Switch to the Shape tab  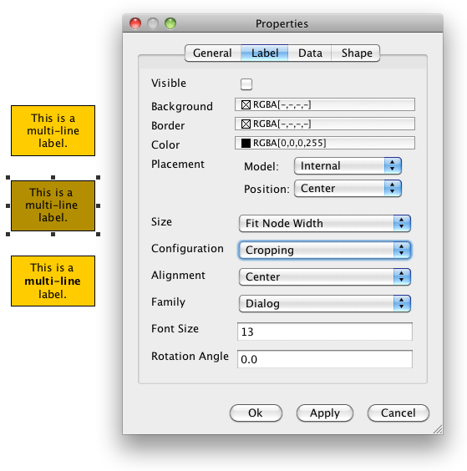click(357, 53)
